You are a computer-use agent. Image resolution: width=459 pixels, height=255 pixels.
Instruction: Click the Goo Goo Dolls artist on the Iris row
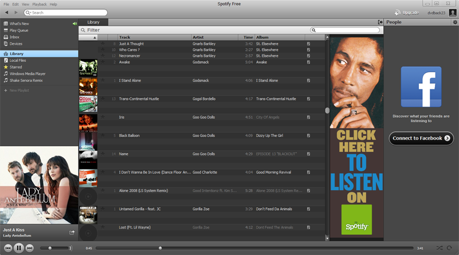(x=204, y=117)
